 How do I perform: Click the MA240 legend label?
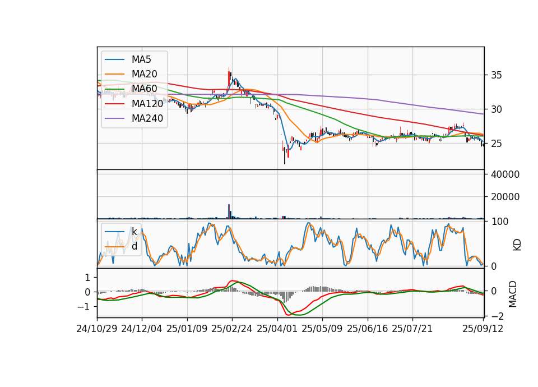click(x=147, y=118)
